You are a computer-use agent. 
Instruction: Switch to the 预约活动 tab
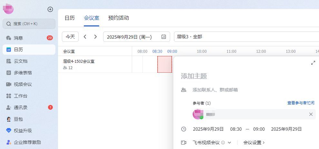(119, 18)
